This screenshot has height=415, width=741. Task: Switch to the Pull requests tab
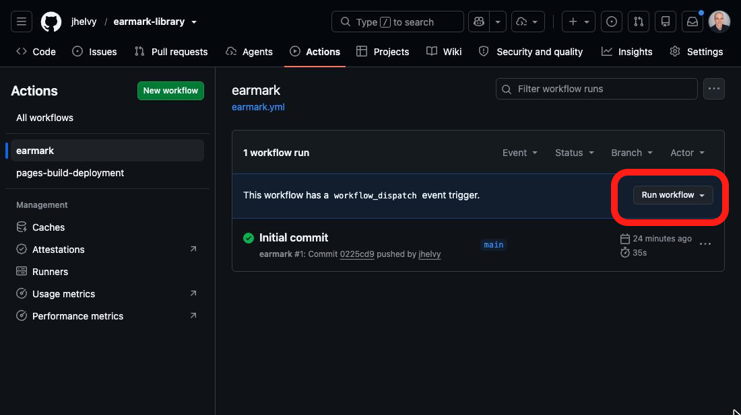tap(171, 51)
